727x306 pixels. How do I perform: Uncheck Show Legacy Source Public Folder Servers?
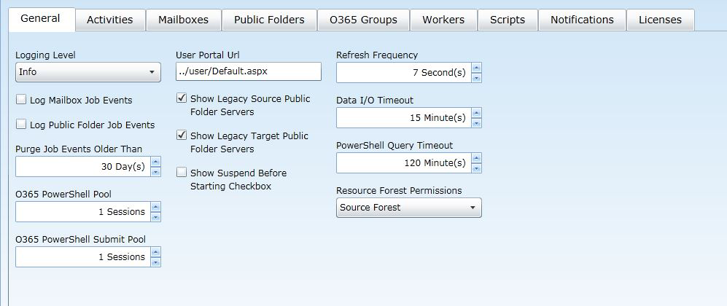coord(182,98)
